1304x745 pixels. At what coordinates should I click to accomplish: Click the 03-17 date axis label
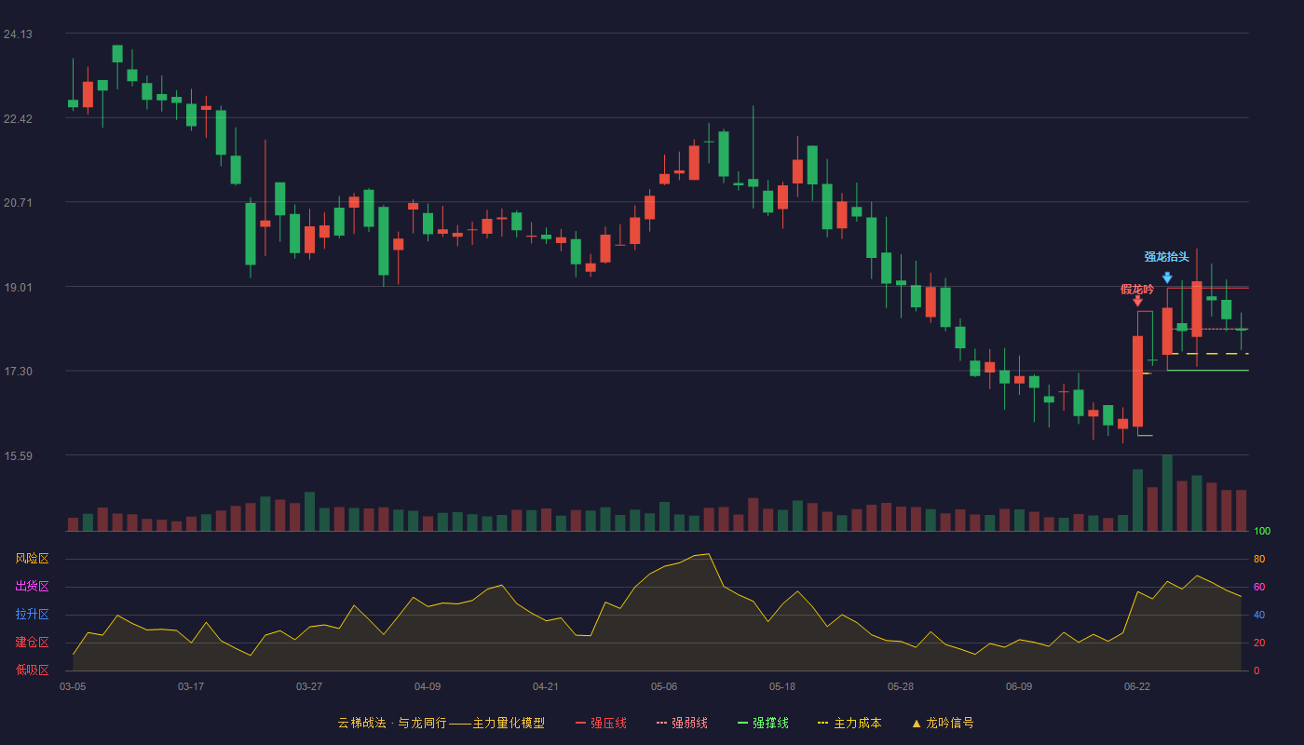(x=191, y=686)
